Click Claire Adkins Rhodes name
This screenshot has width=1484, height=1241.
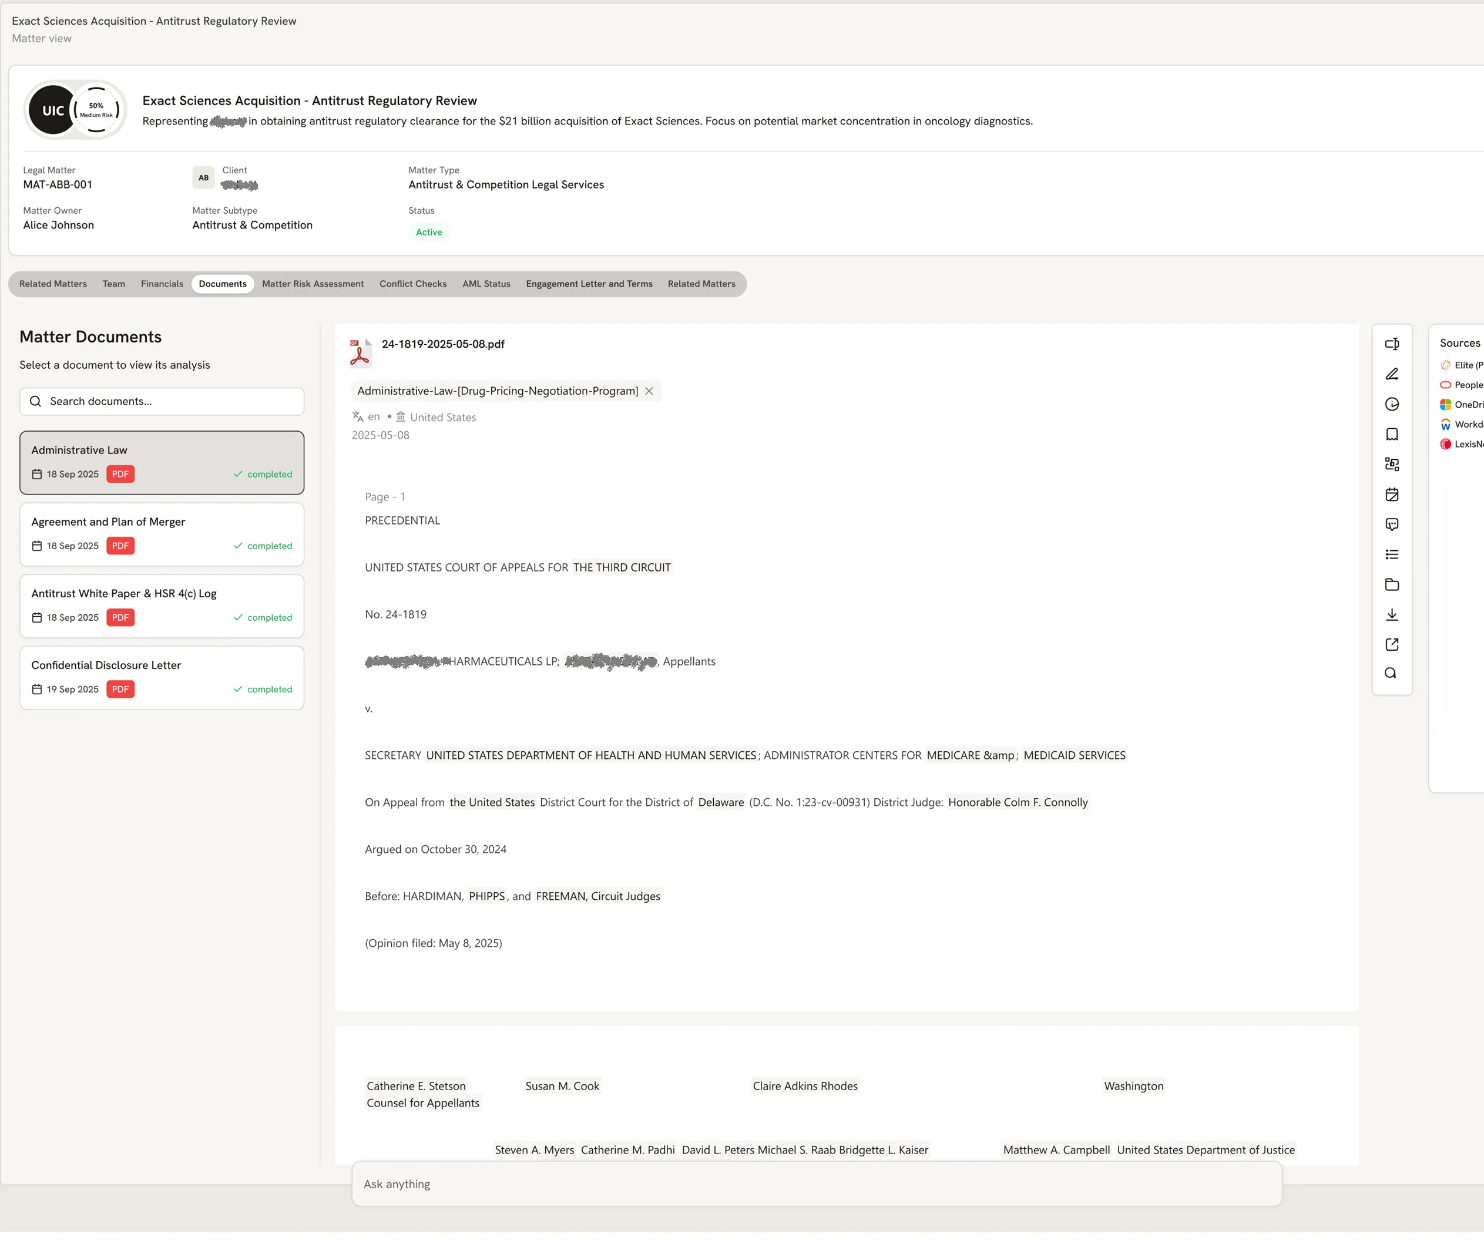pyautogui.click(x=805, y=1087)
